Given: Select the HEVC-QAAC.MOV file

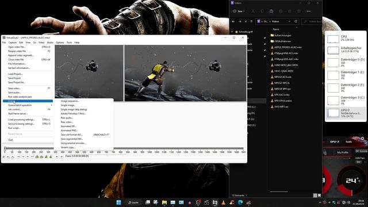Looking at the screenshot, I should pos(282,71).
